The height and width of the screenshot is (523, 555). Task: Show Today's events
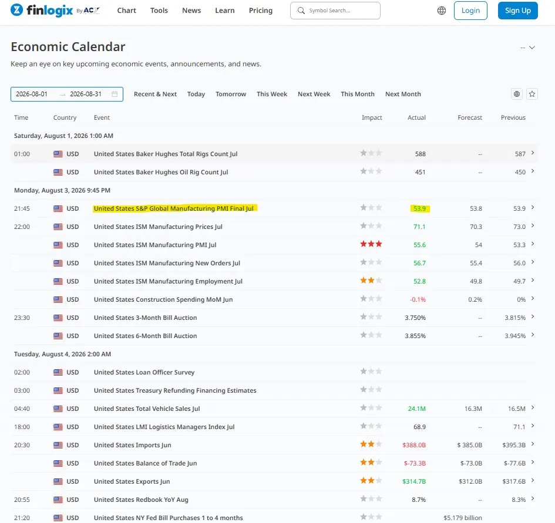click(196, 94)
